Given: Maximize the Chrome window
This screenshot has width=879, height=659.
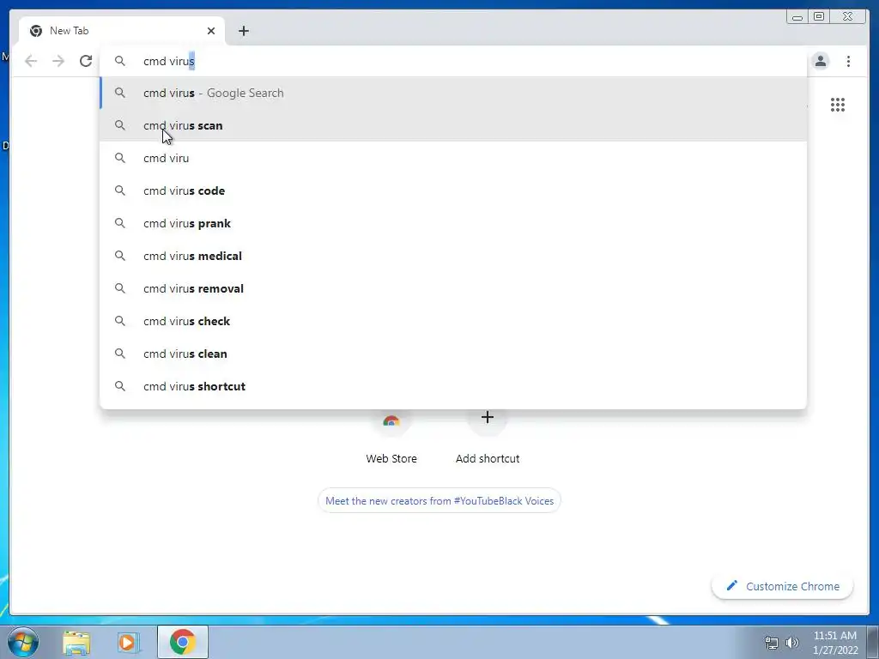Looking at the screenshot, I should 819,17.
